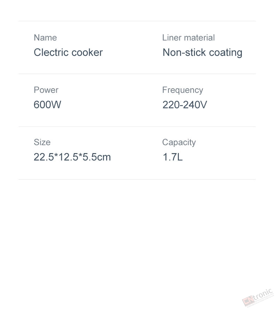Viewport: 275px width, 309px height.
Task: Click the Clectric cooker value text
Action: [68, 52]
